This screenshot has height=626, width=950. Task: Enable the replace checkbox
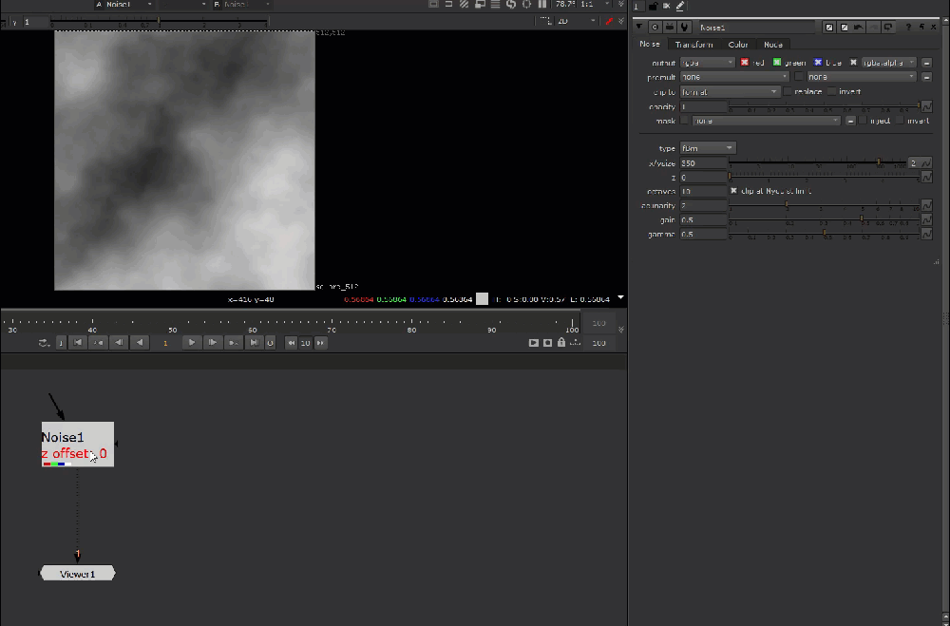tap(788, 91)
